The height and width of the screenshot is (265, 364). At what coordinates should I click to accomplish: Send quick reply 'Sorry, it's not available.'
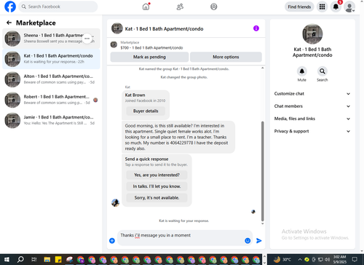(x=157, y=198)
